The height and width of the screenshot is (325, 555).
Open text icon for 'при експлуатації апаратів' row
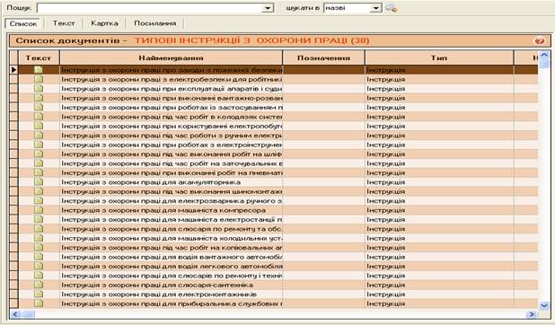click(39, 89)
